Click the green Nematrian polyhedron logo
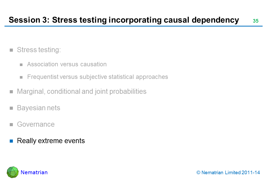267x185 pixels. [13, 172]
